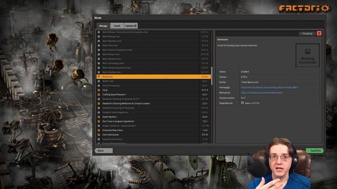Select Bob's Mining mod row
This screenshot has width=337, height=189.
tap(153, 36)
